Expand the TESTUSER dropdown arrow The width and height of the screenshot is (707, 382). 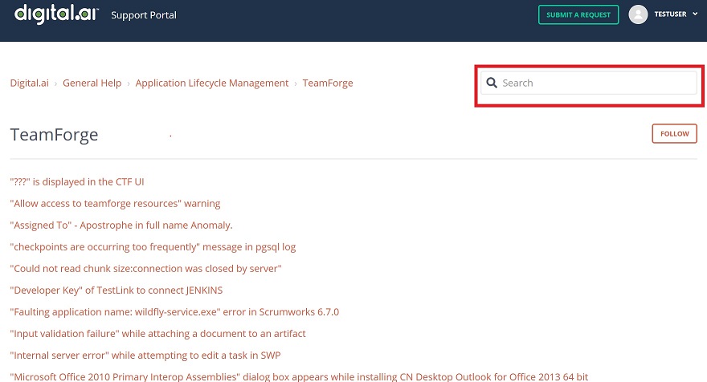tap(695, 14)
